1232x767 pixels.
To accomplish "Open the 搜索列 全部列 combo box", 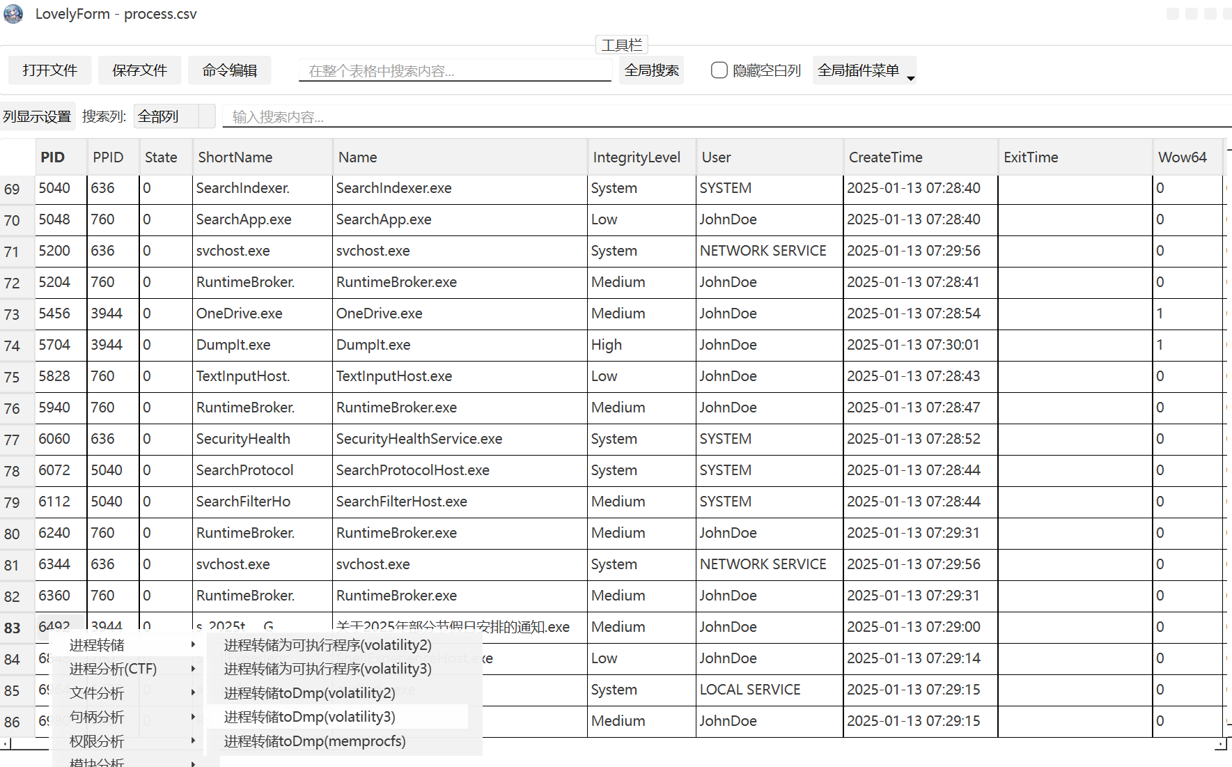I will [174, 116].
